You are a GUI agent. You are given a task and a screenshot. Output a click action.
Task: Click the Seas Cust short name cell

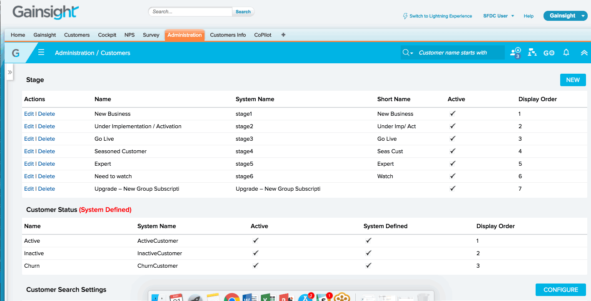[390, 151]
